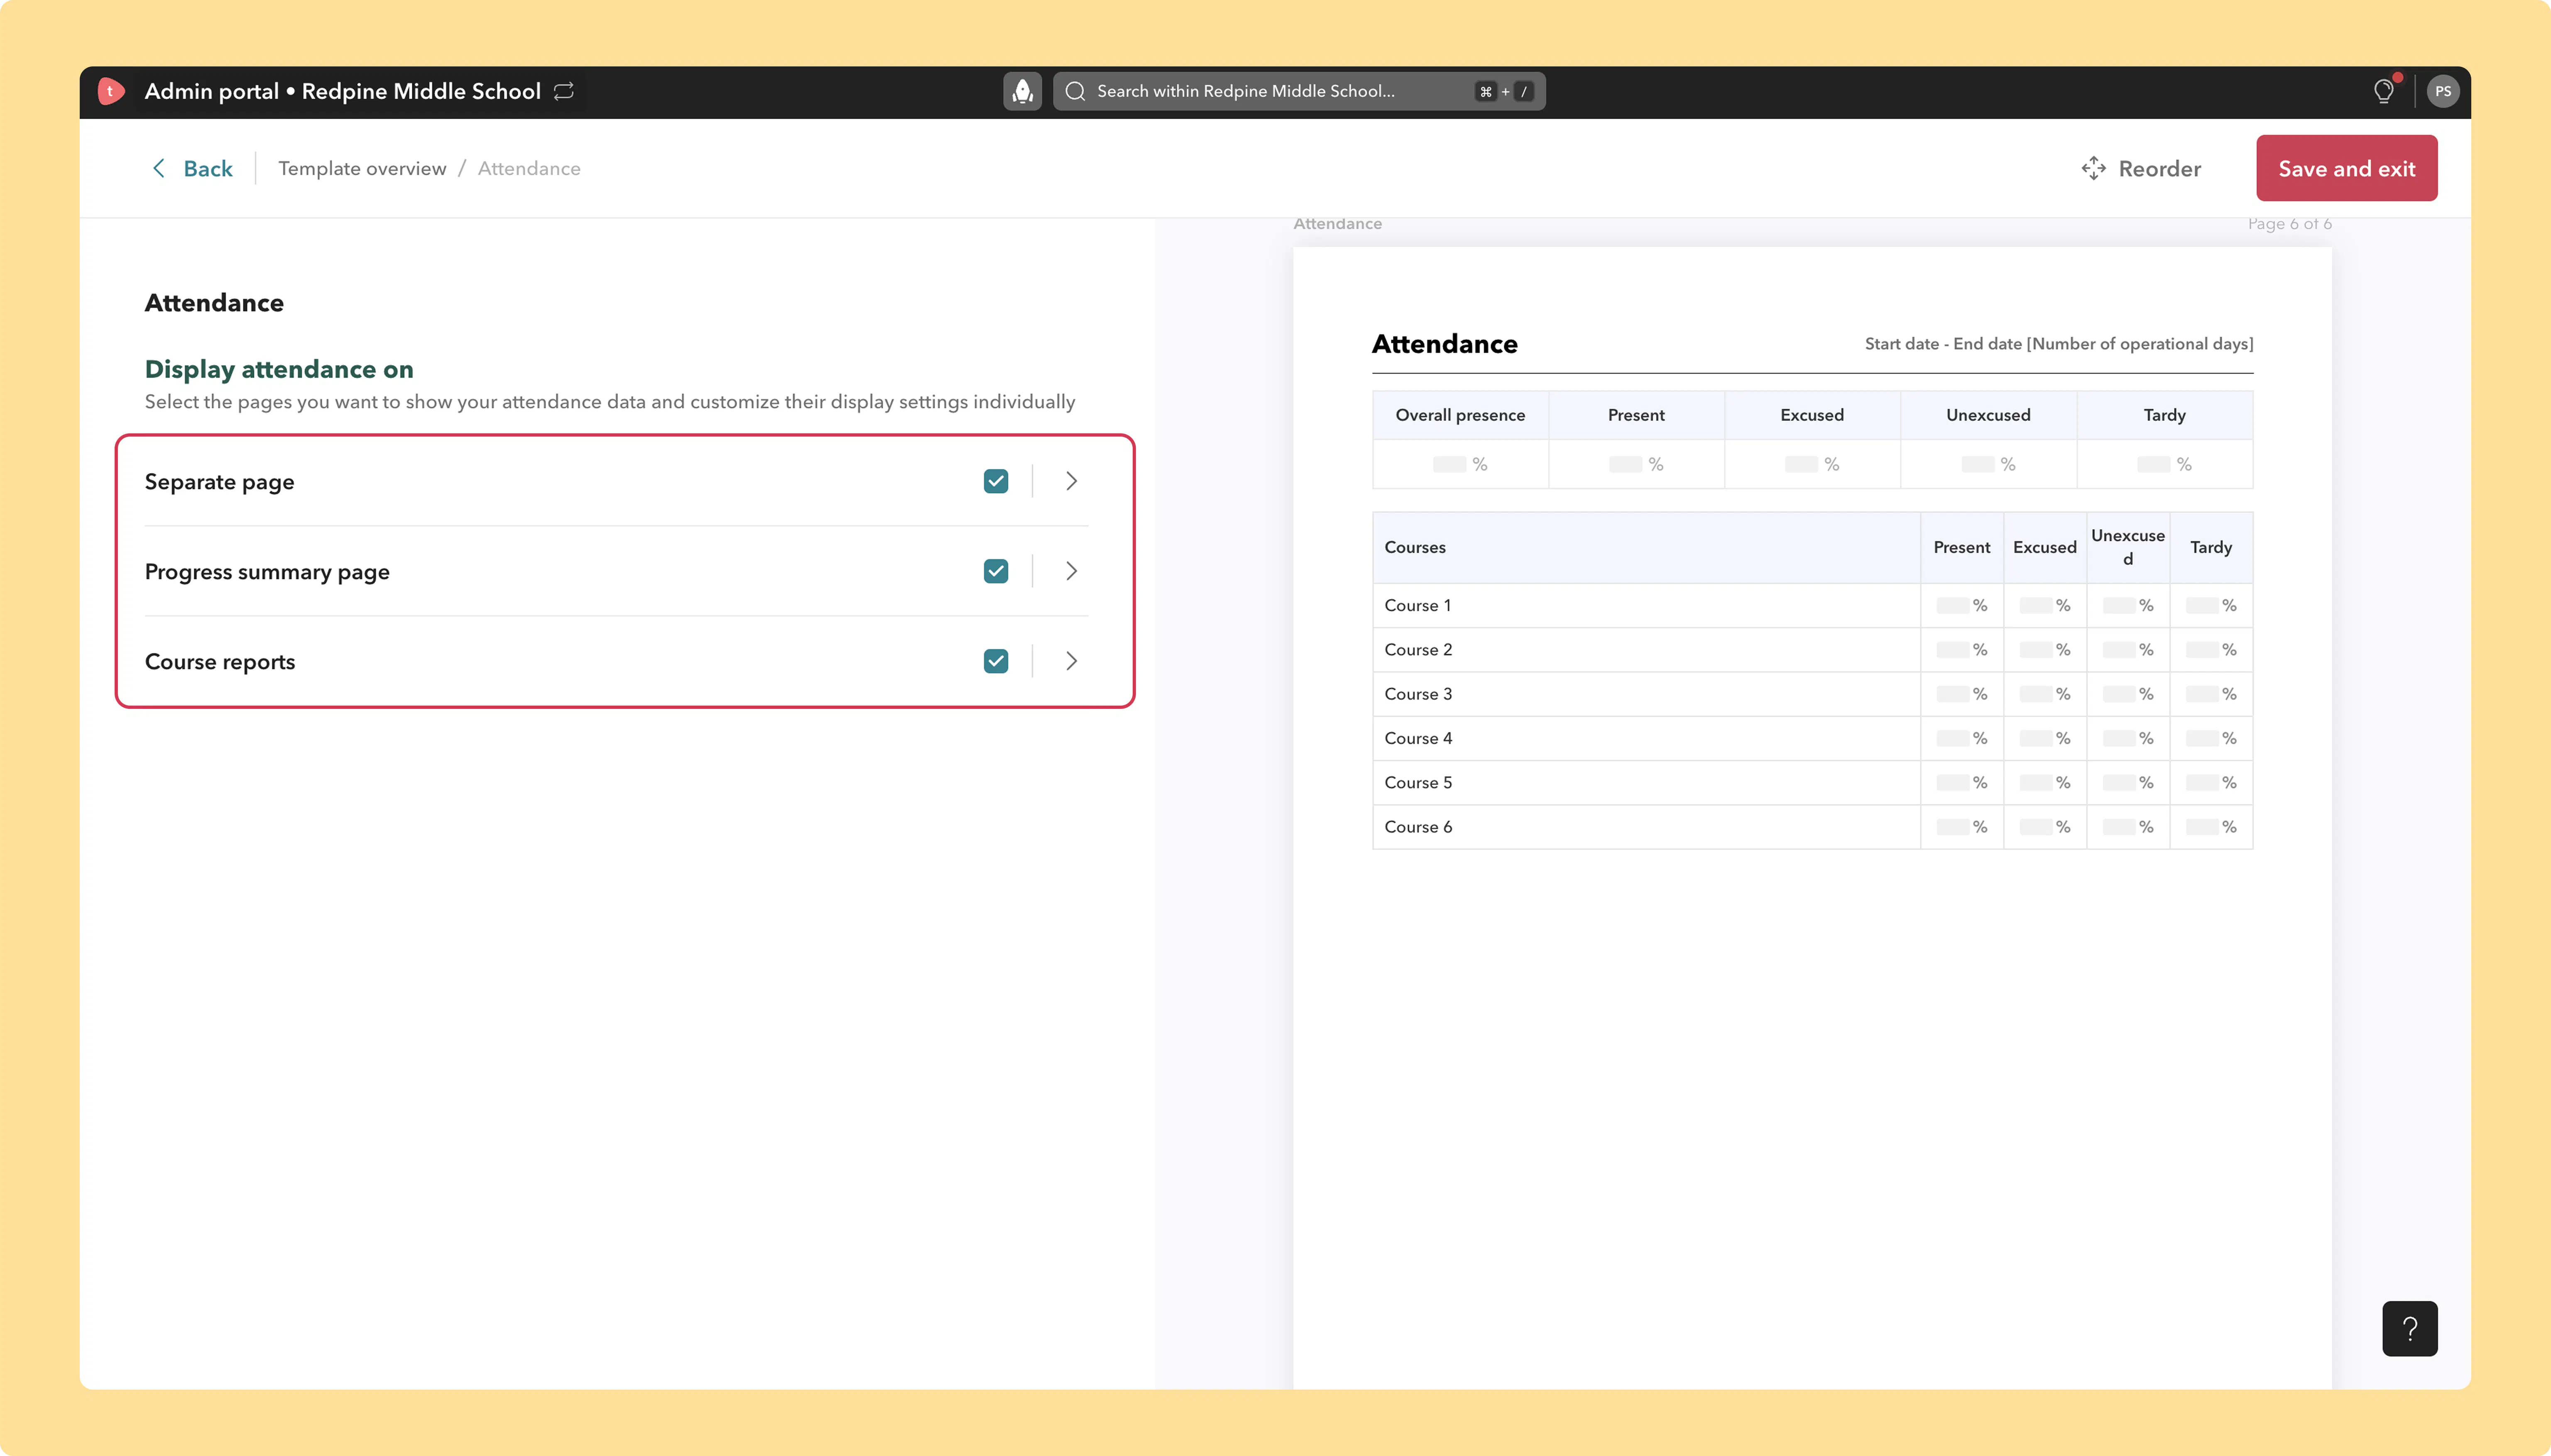Click the Display attendance on heading
Screen dimensions: 2551x1456
(x=279, y=369)
